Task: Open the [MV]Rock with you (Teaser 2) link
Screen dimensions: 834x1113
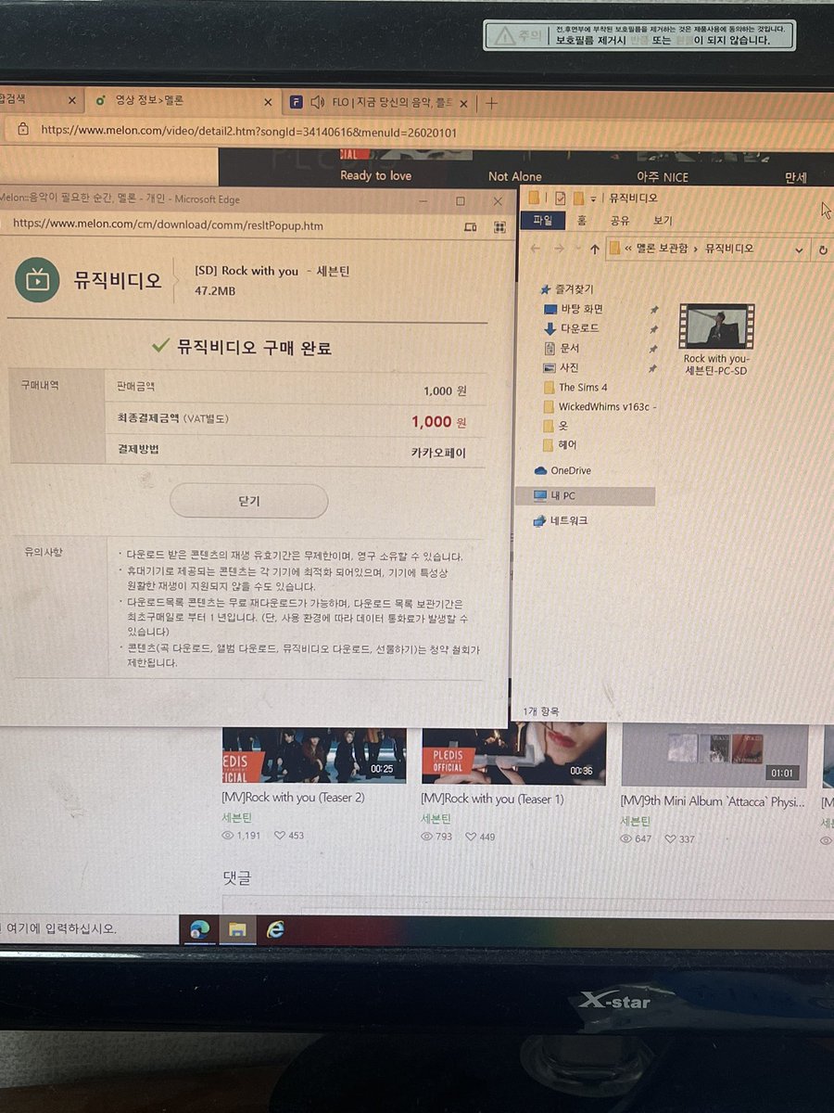Action: point(294,799)
